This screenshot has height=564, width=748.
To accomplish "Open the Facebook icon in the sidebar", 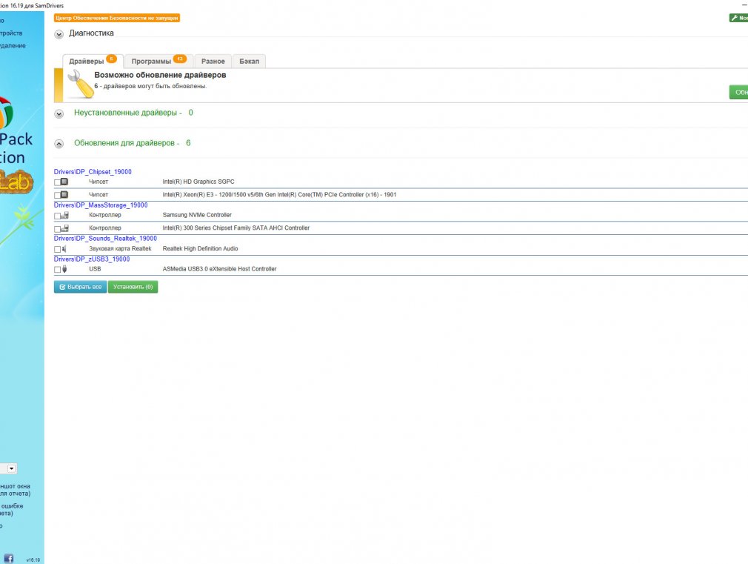I will (9, 558).
